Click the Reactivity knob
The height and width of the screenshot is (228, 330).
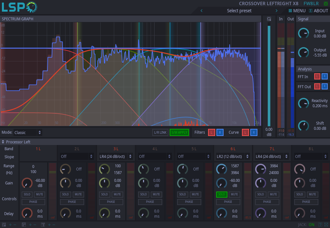(x=303, y=103)
